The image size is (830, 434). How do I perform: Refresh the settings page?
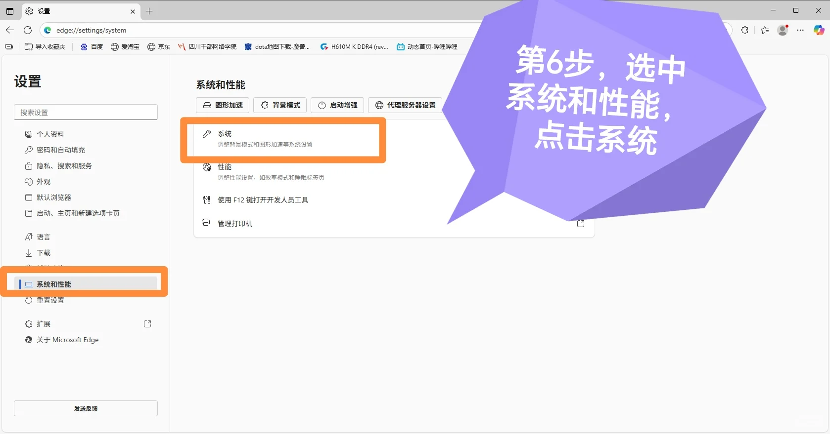pos(28,30)
